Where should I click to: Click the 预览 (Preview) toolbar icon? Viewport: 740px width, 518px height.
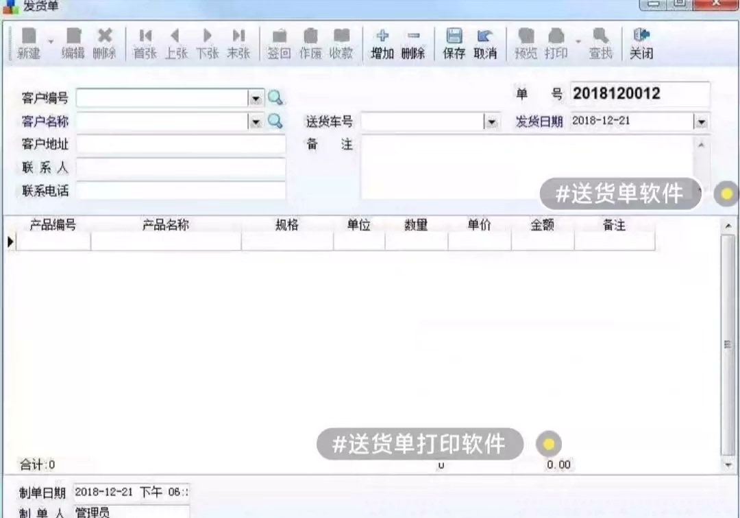click(x=526, y=43)
